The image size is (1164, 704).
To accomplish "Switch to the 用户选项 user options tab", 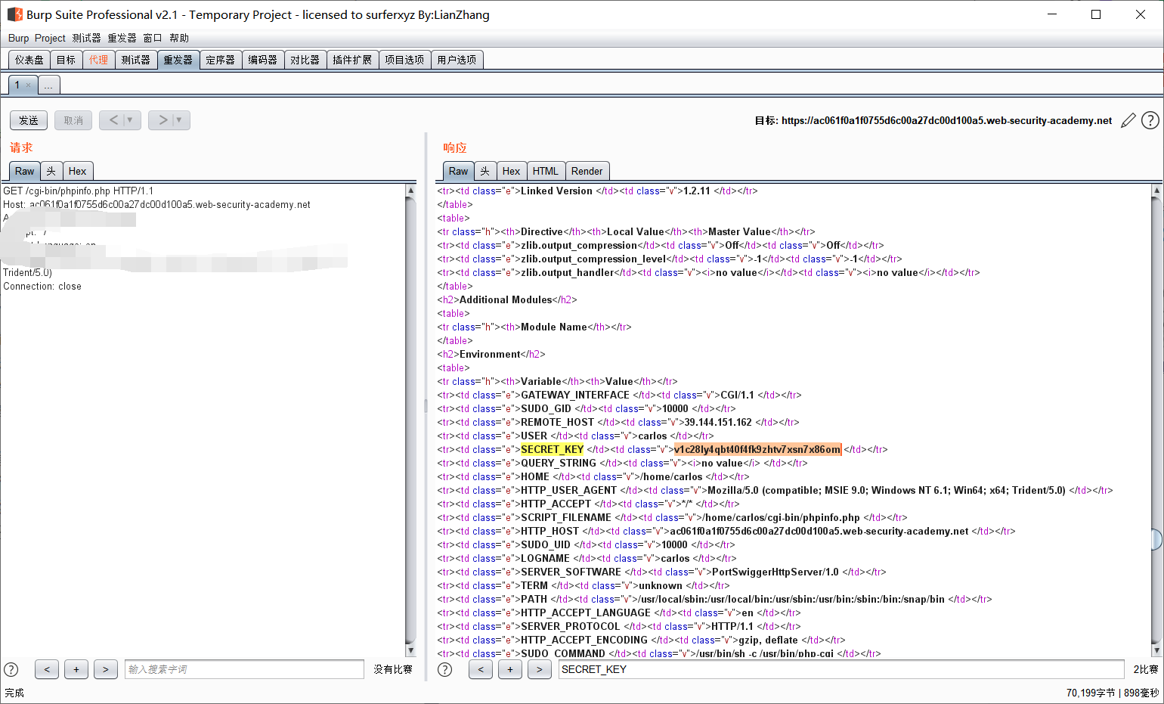I will click(x=457, y=60).
